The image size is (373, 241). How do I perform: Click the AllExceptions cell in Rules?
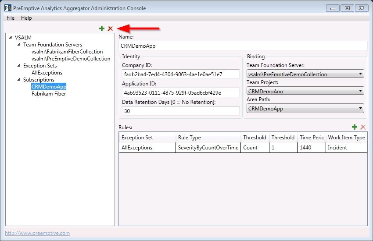[147, 148]
